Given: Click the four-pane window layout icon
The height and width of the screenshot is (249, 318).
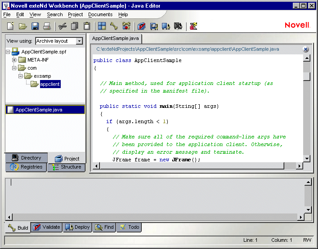Looking at the screenshot, I should tap(102, 26).
